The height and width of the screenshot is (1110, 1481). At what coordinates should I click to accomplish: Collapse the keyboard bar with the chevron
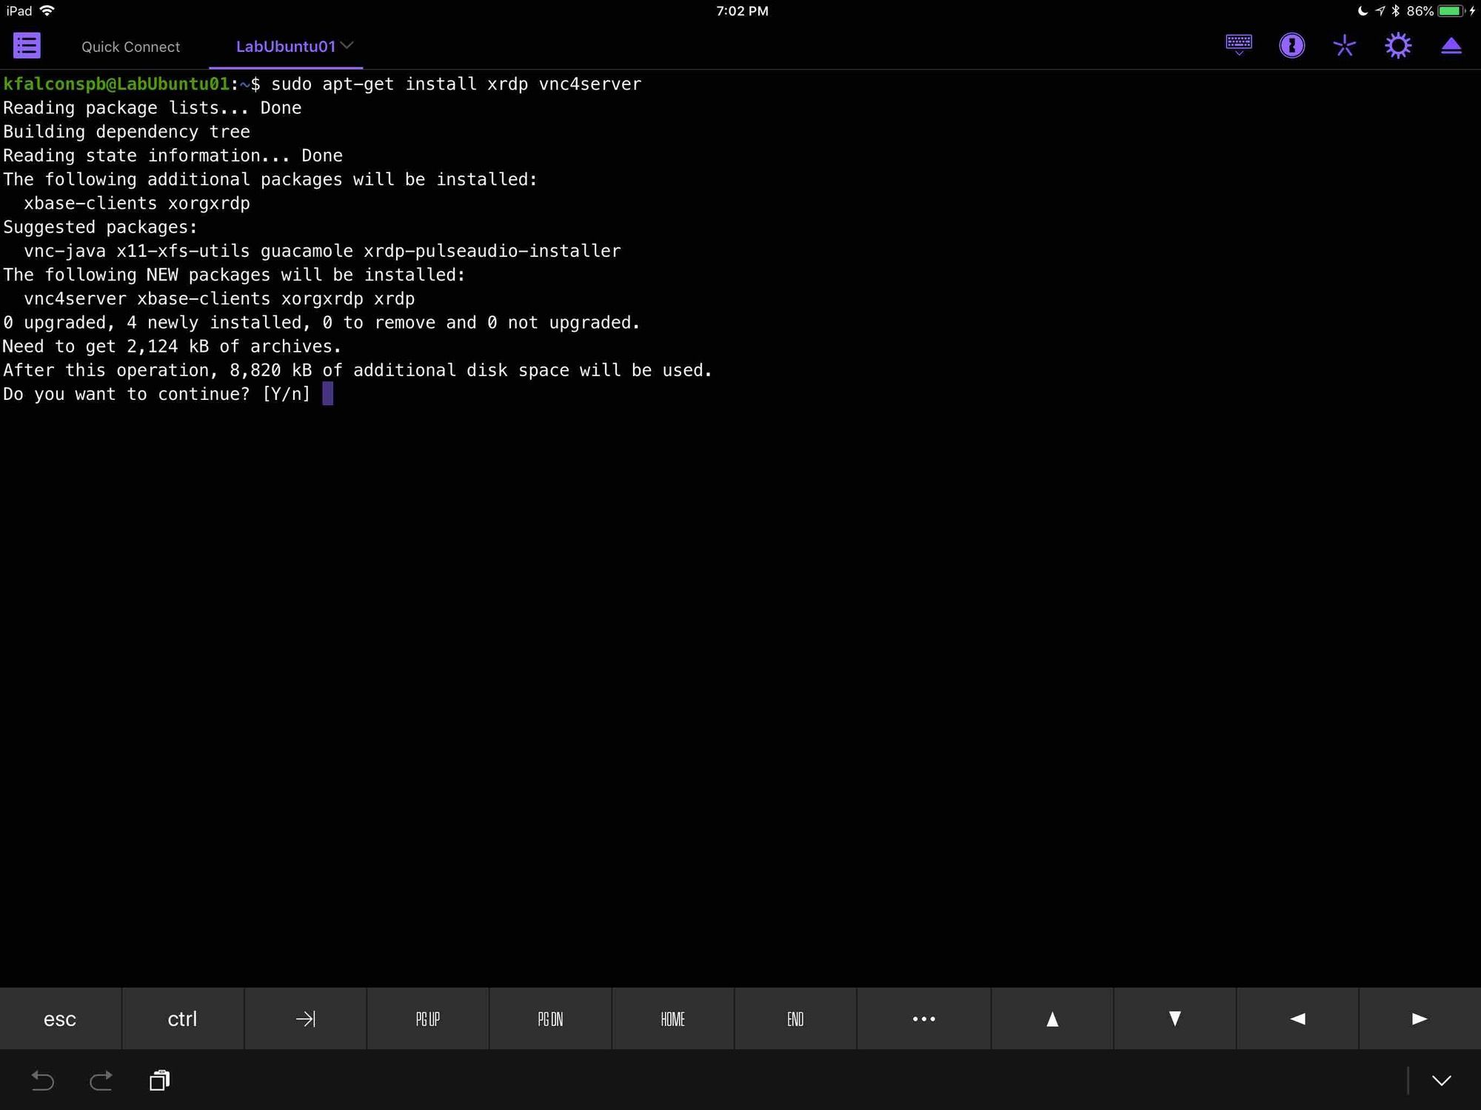click(x=1441, y=1080)
